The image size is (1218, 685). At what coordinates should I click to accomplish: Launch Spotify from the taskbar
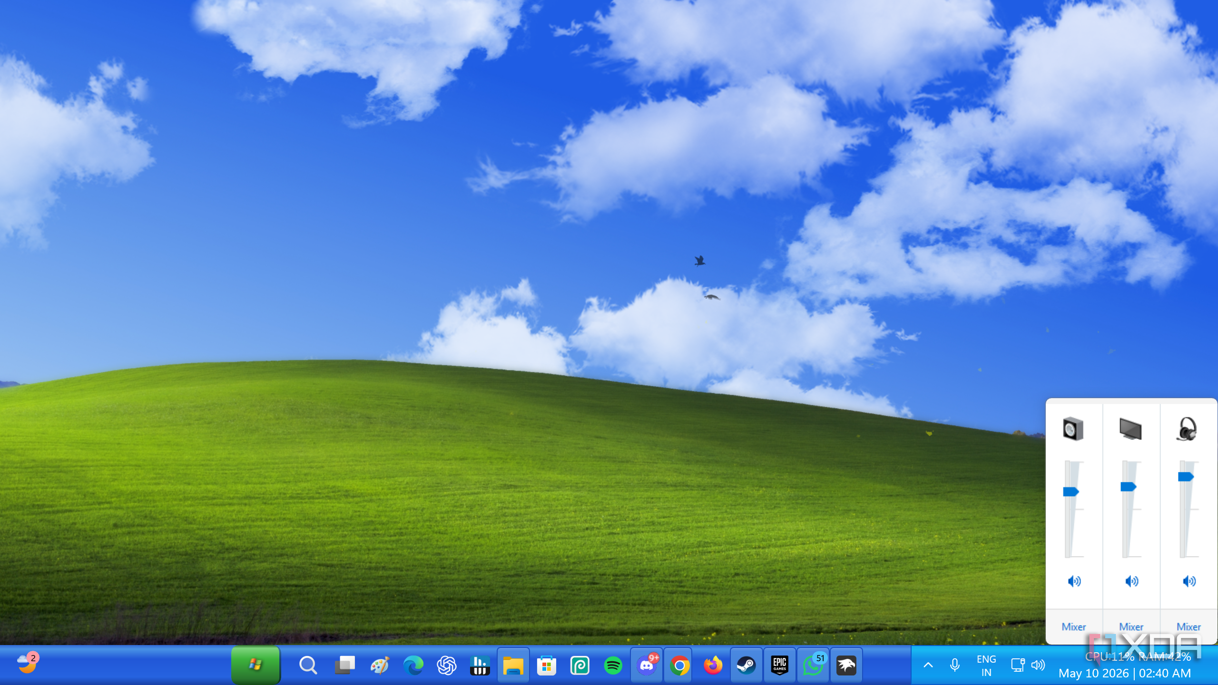pyautogui.click(x=613, y=665)
